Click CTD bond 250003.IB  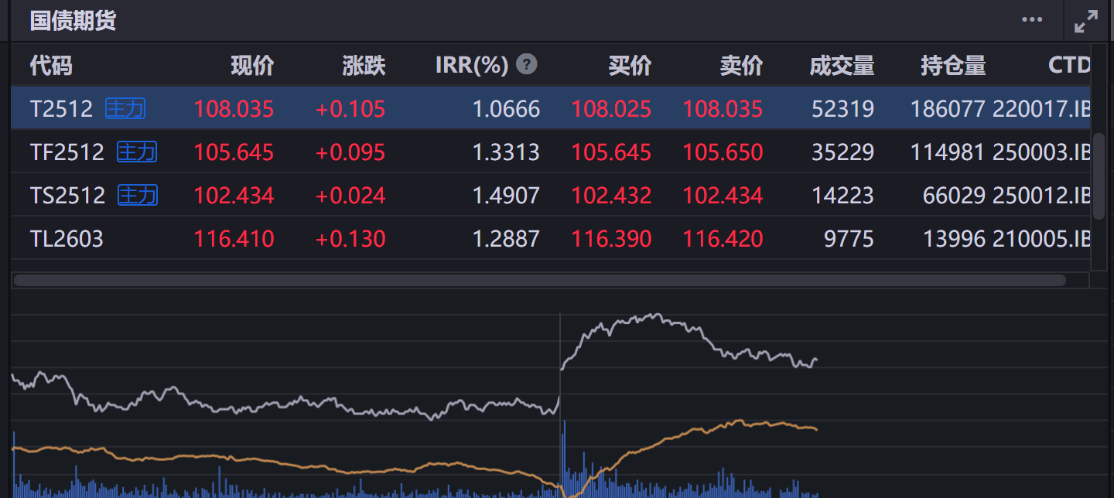[x=1041, y=152]
